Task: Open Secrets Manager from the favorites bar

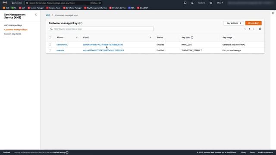Action: coord(35,8)
